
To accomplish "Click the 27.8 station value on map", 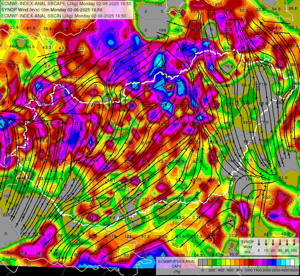I will [14, 28].
